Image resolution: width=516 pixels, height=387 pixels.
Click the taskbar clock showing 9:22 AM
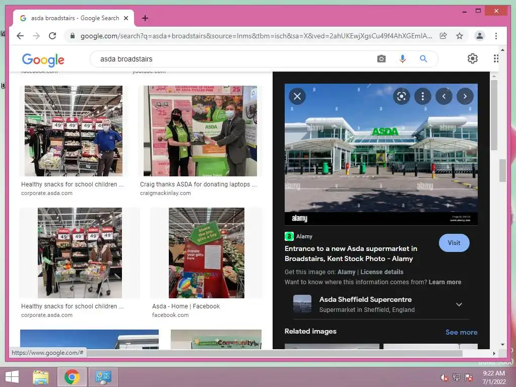(494, 377)
